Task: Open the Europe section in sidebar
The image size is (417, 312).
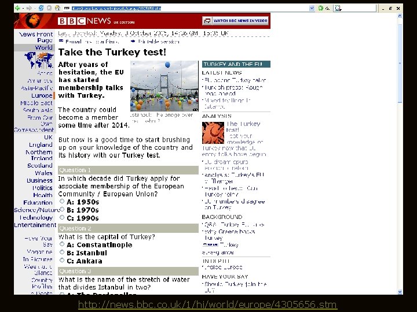Action: (42, 95)
